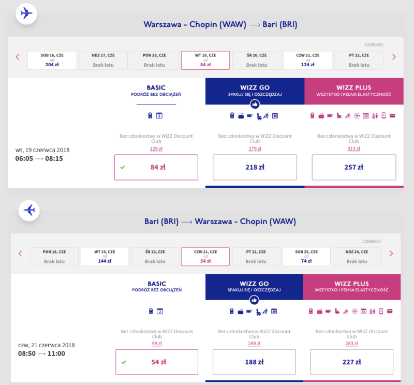The width and height of the screenshot is (414, 385).
Task: Click the return flight airplane icon
Action: click(x=29, y=211)
